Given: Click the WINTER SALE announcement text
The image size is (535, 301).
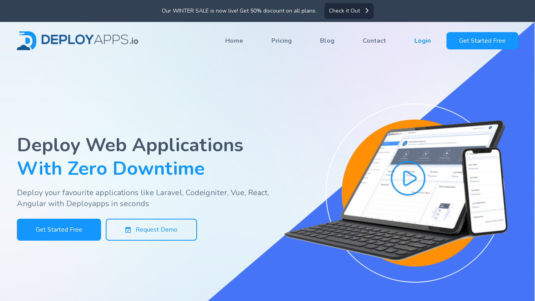Looking at the screenshot, I should [x=239, y=11].
